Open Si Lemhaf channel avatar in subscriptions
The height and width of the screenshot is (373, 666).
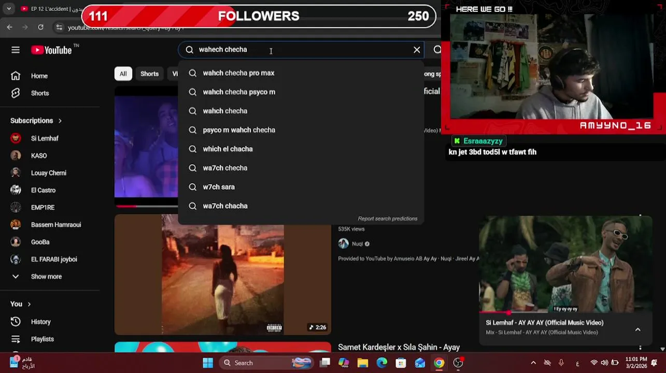[16, 138]
